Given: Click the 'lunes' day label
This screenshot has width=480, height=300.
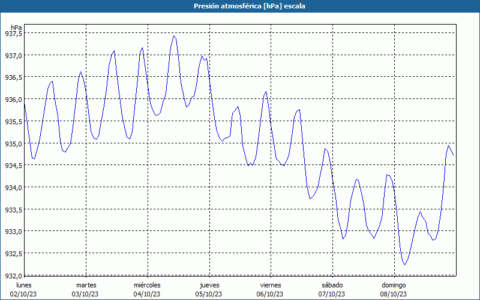Looking at the screenshot, I should [x=24, y=285].
